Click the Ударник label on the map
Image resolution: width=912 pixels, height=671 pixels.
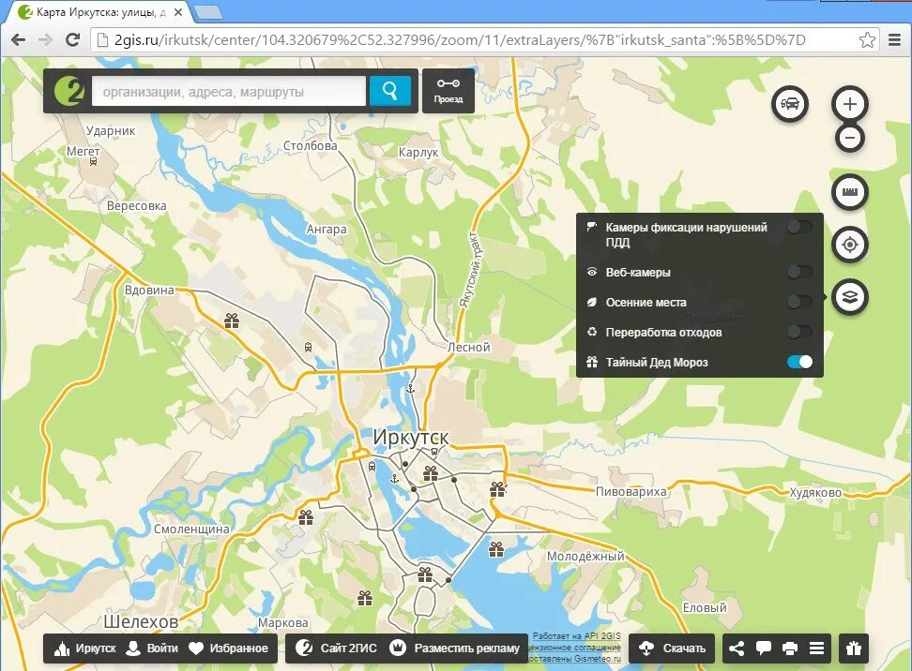(111, 130)
